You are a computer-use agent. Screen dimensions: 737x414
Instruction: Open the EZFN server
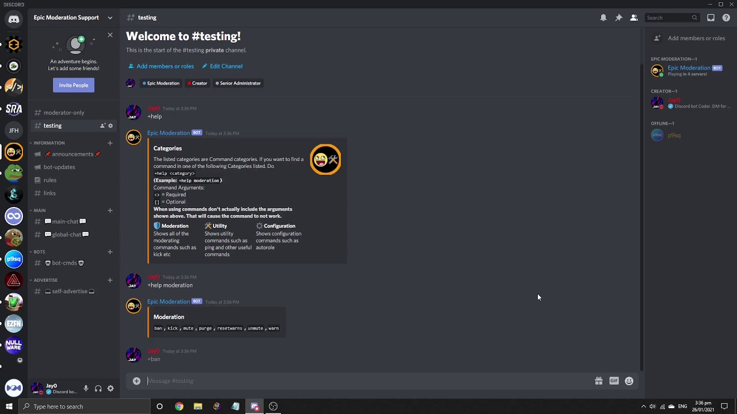(14, 324)
